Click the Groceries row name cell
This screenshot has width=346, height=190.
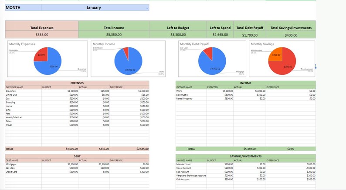(x=23, y=91)
